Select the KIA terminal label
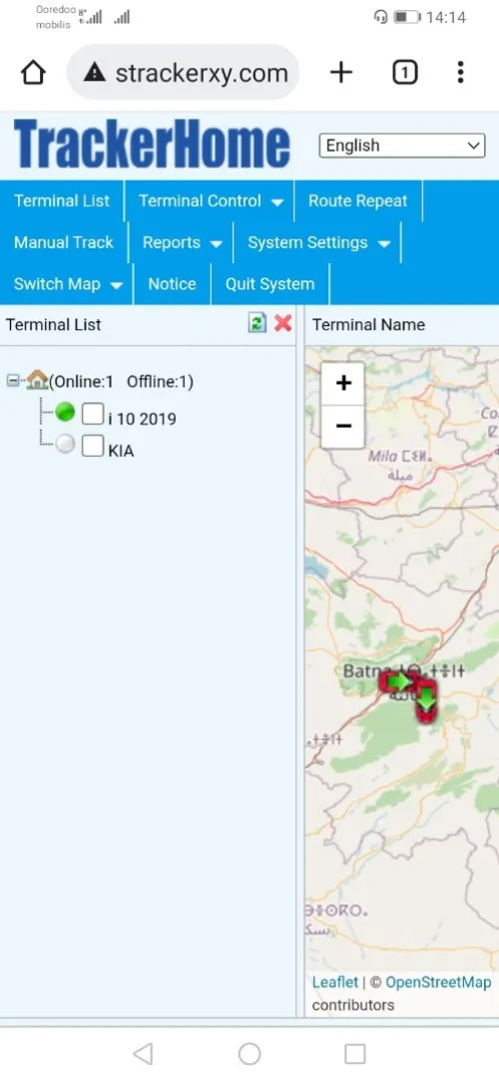Screen dimensions: 499x1081 [x=121, y=451]
